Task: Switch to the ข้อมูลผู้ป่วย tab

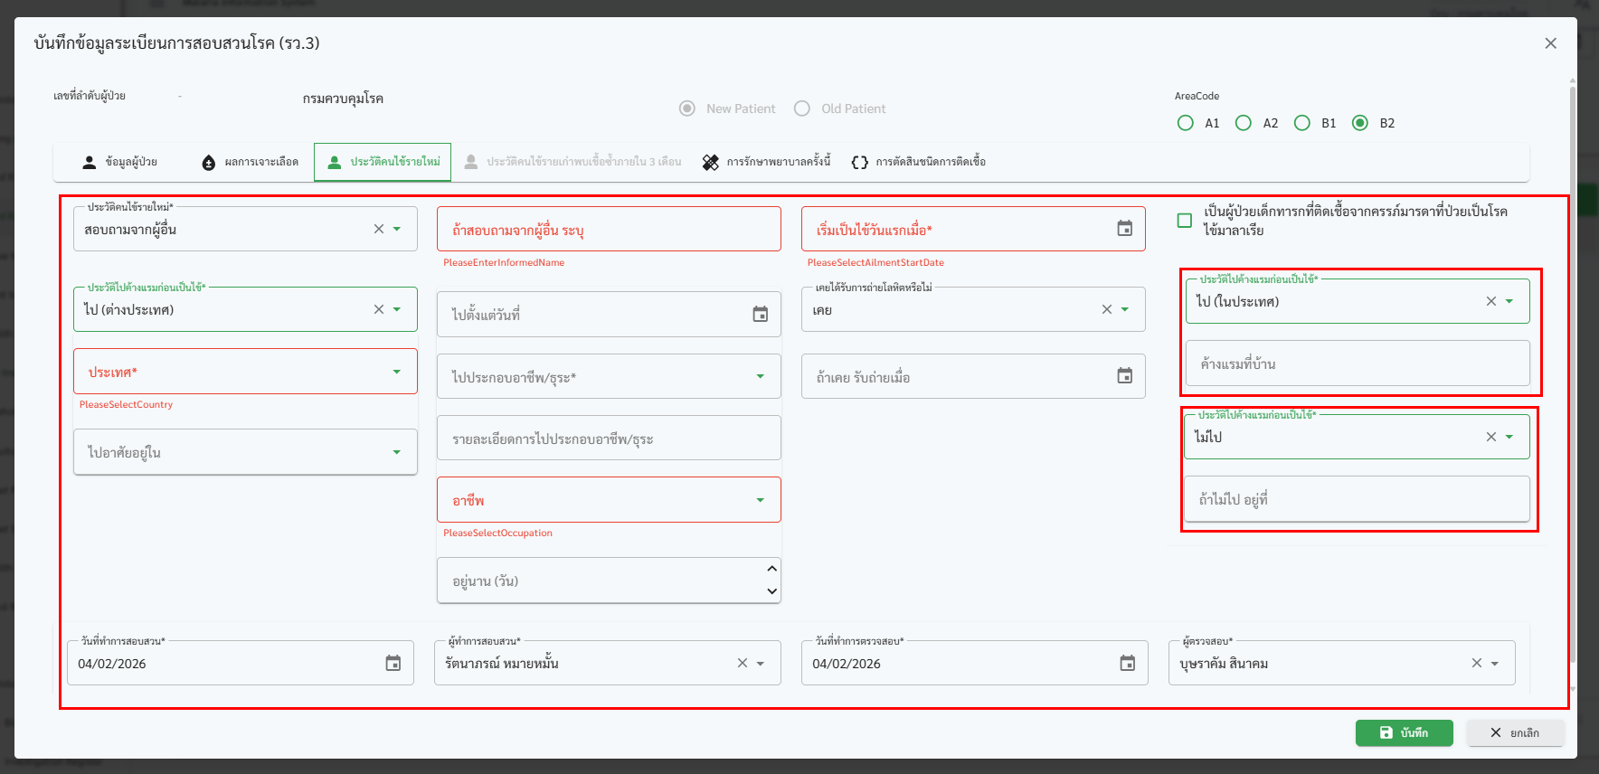Action: click(x=120, y=162)
